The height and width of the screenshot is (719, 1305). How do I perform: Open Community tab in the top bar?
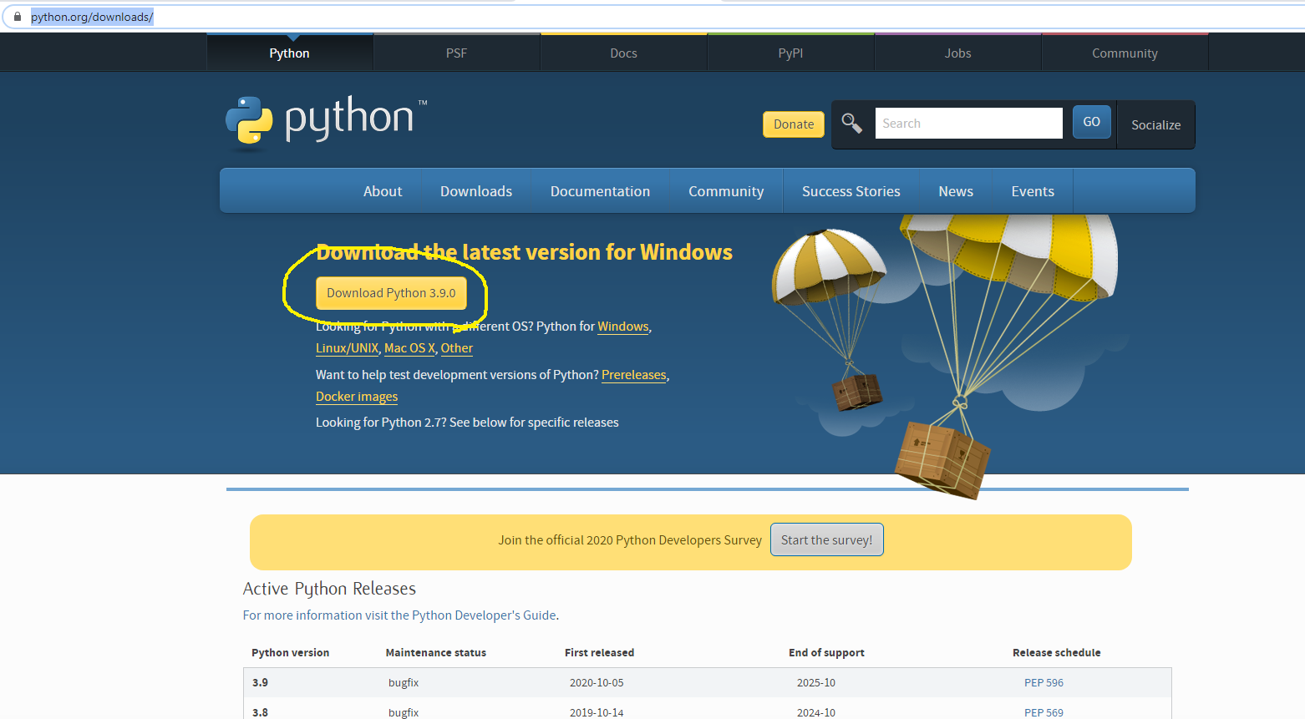point(1125,53)
